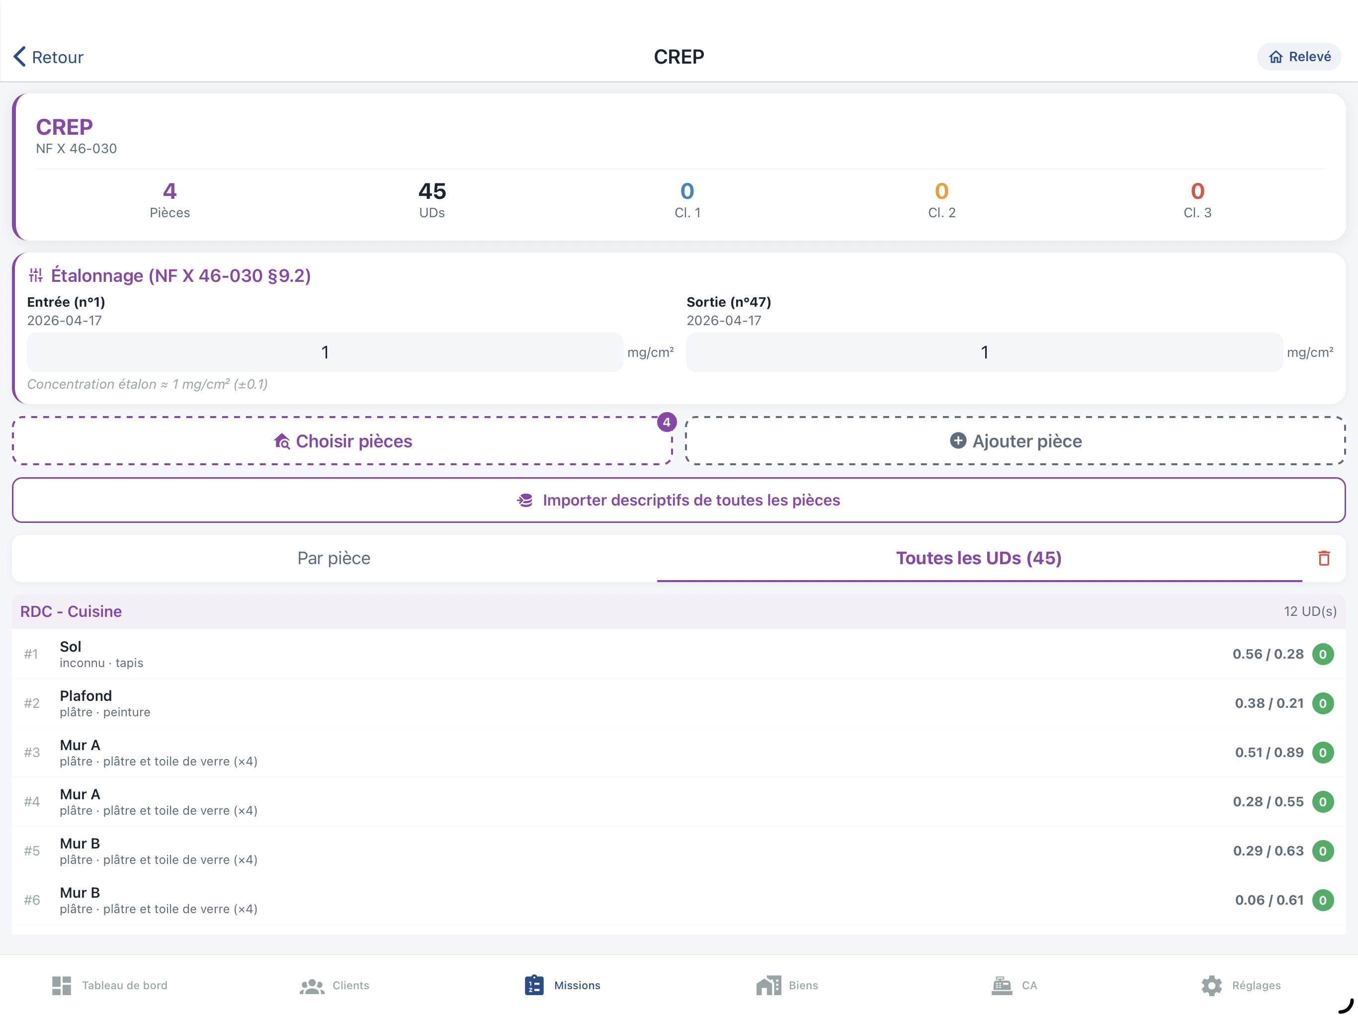Edit the Sortie calibration value field
Viewport: 1358px width, 1018px height.
[x=984, y=352]
